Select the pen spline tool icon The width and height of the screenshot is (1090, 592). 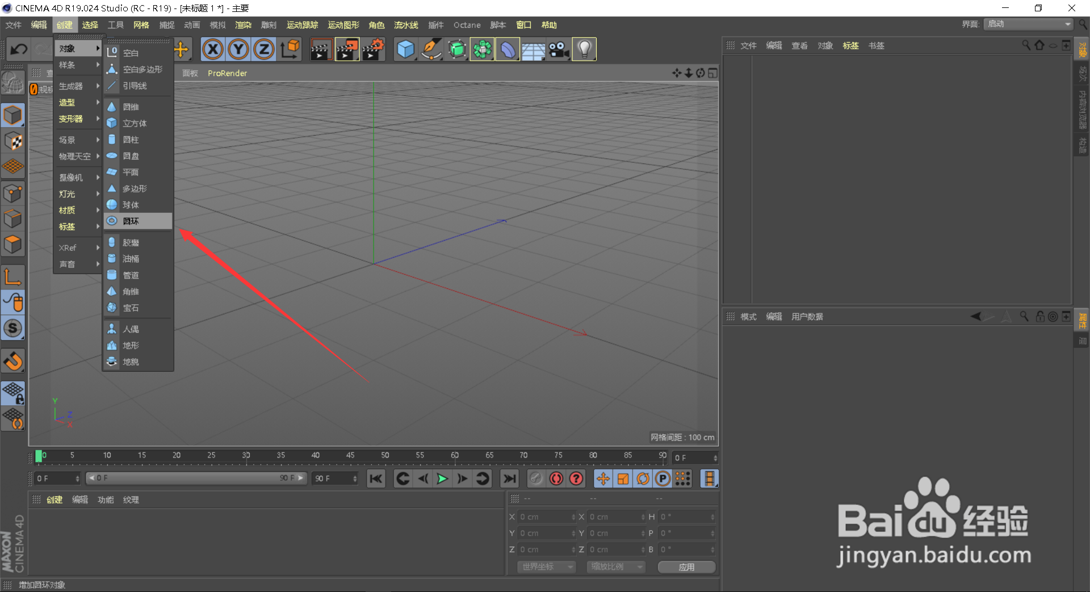pyautogui.click(x=431, y=49)
